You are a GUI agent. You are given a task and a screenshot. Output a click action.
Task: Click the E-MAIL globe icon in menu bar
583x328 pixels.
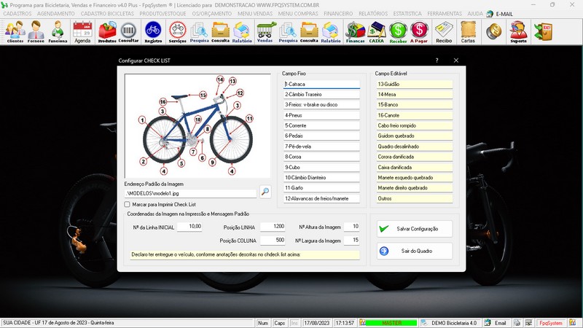pyautogui.click(x=490, y=14)
